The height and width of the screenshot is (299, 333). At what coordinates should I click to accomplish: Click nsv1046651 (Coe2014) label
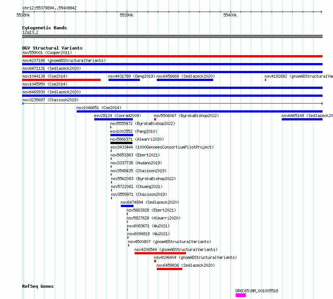pos(99,108)
